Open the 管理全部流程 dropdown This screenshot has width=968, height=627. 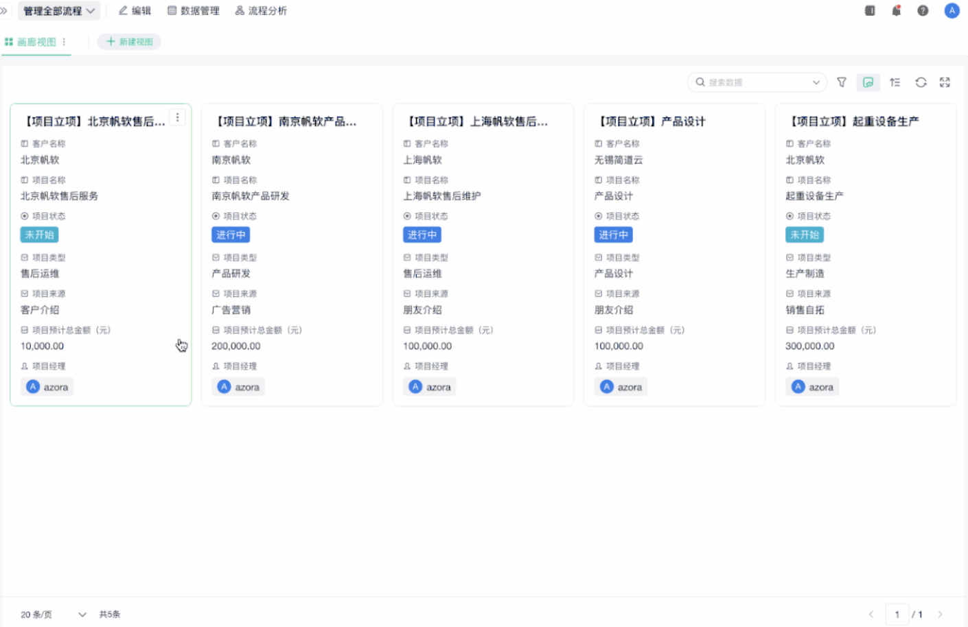59,11
